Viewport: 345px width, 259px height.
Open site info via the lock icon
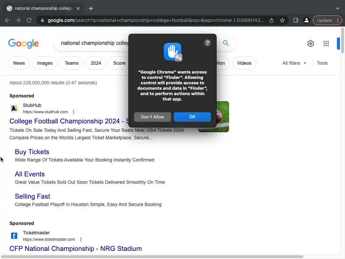[42, 20]
